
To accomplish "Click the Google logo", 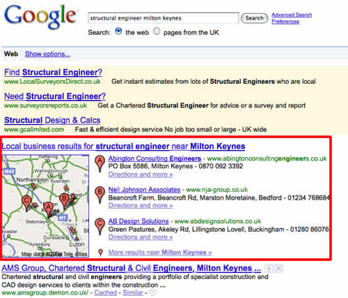I will pyautogui.click(x=40, y=16).
